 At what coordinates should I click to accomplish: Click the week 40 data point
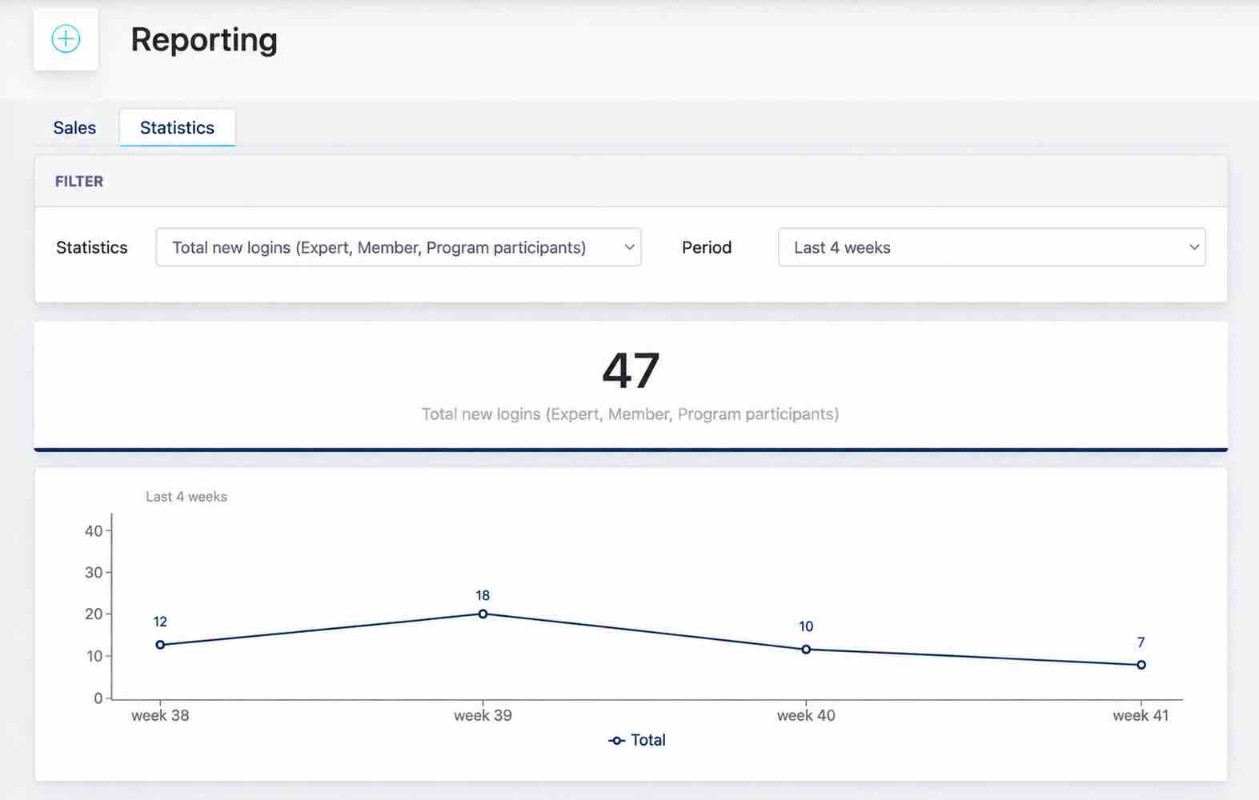point(806,650)
